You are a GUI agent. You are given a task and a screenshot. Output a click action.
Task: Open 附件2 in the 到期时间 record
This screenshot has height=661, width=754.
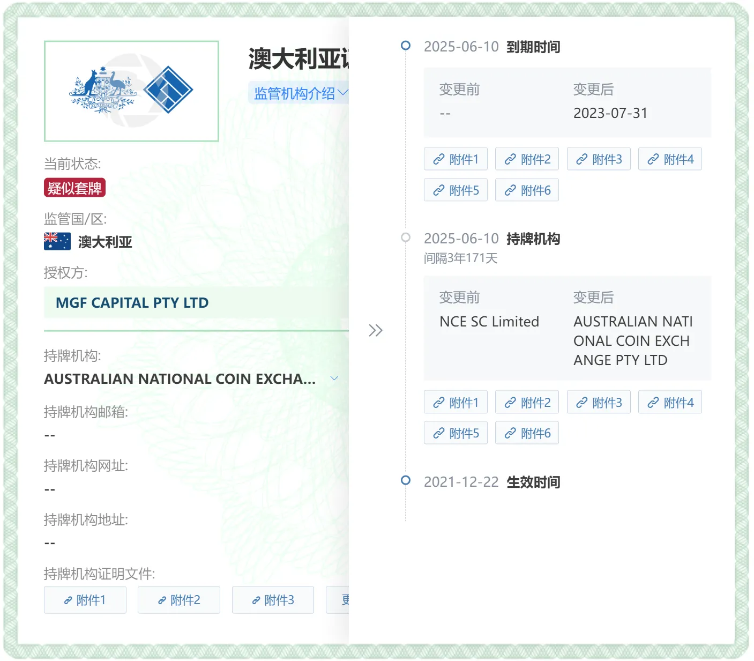tap(527, 159)
